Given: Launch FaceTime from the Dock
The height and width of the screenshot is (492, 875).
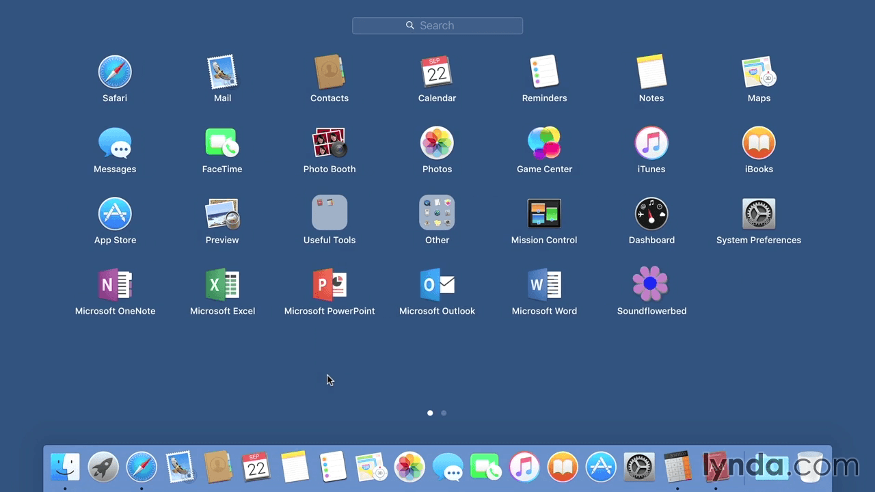Looking at the screenshot, I should tap(486, 467).
